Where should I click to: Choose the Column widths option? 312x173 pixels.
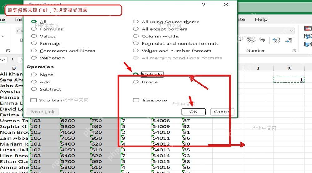135,36
